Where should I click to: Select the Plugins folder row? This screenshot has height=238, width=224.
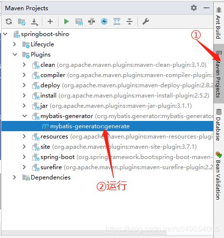click(x=108, y=55)
